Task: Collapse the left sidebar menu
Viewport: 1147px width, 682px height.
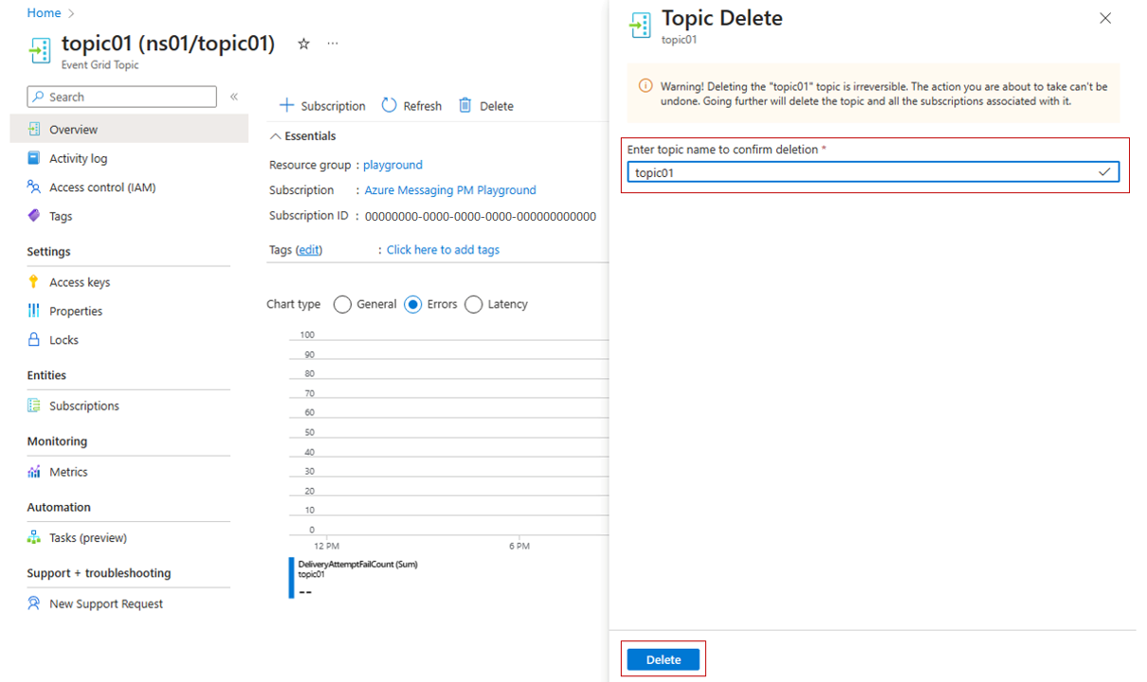Action: (x=234, y=97)
